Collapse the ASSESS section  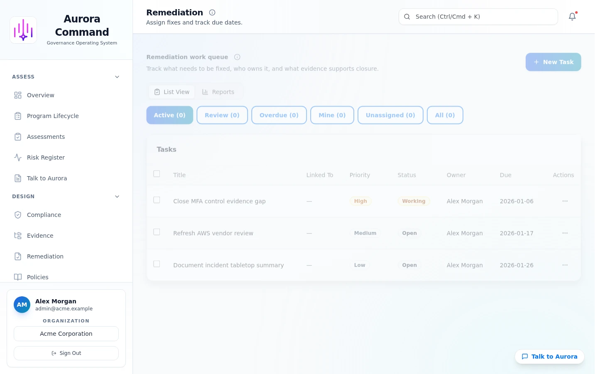117,76
